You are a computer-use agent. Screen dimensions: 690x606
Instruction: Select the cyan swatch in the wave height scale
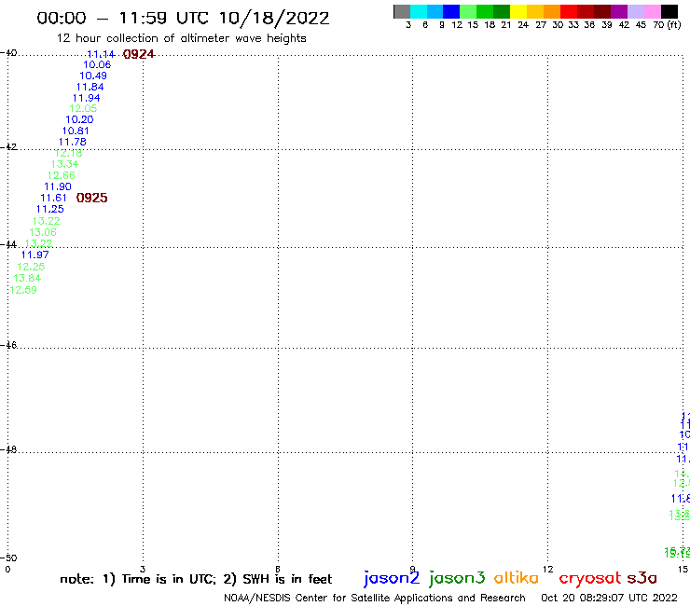click(419, 11)
